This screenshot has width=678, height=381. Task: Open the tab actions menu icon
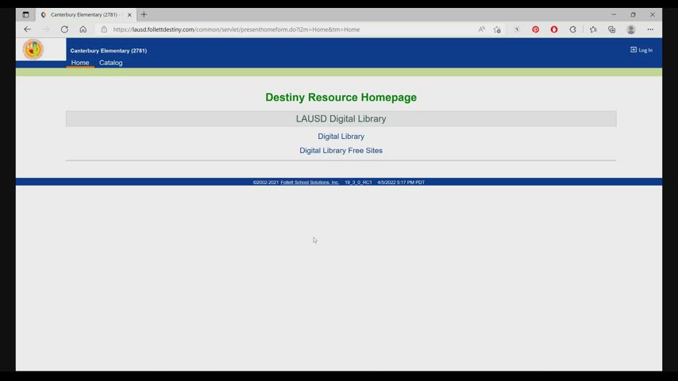pyautogui.click(x=26, y=15)
